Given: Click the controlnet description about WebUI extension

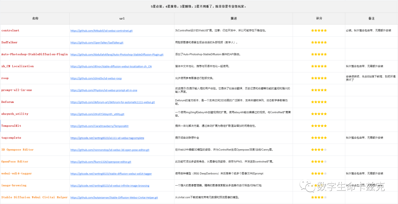Looking at the screenshot, I should [x=221, y=31].
